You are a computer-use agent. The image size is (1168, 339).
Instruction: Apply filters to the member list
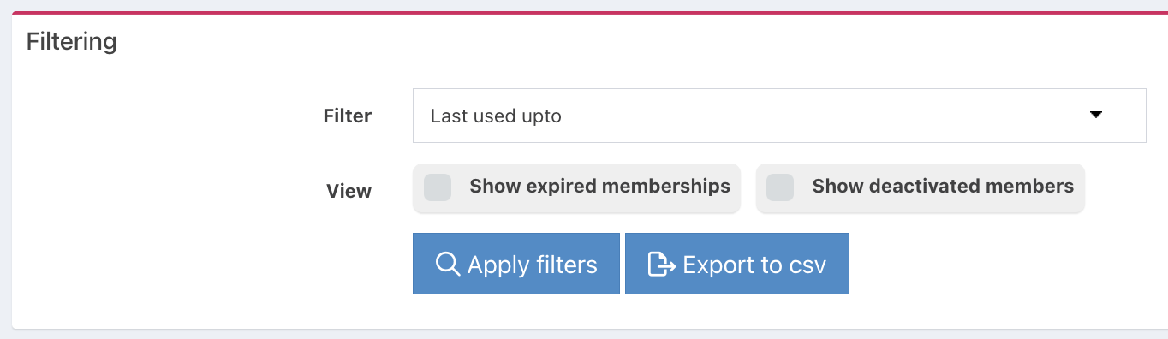point(515,264)
